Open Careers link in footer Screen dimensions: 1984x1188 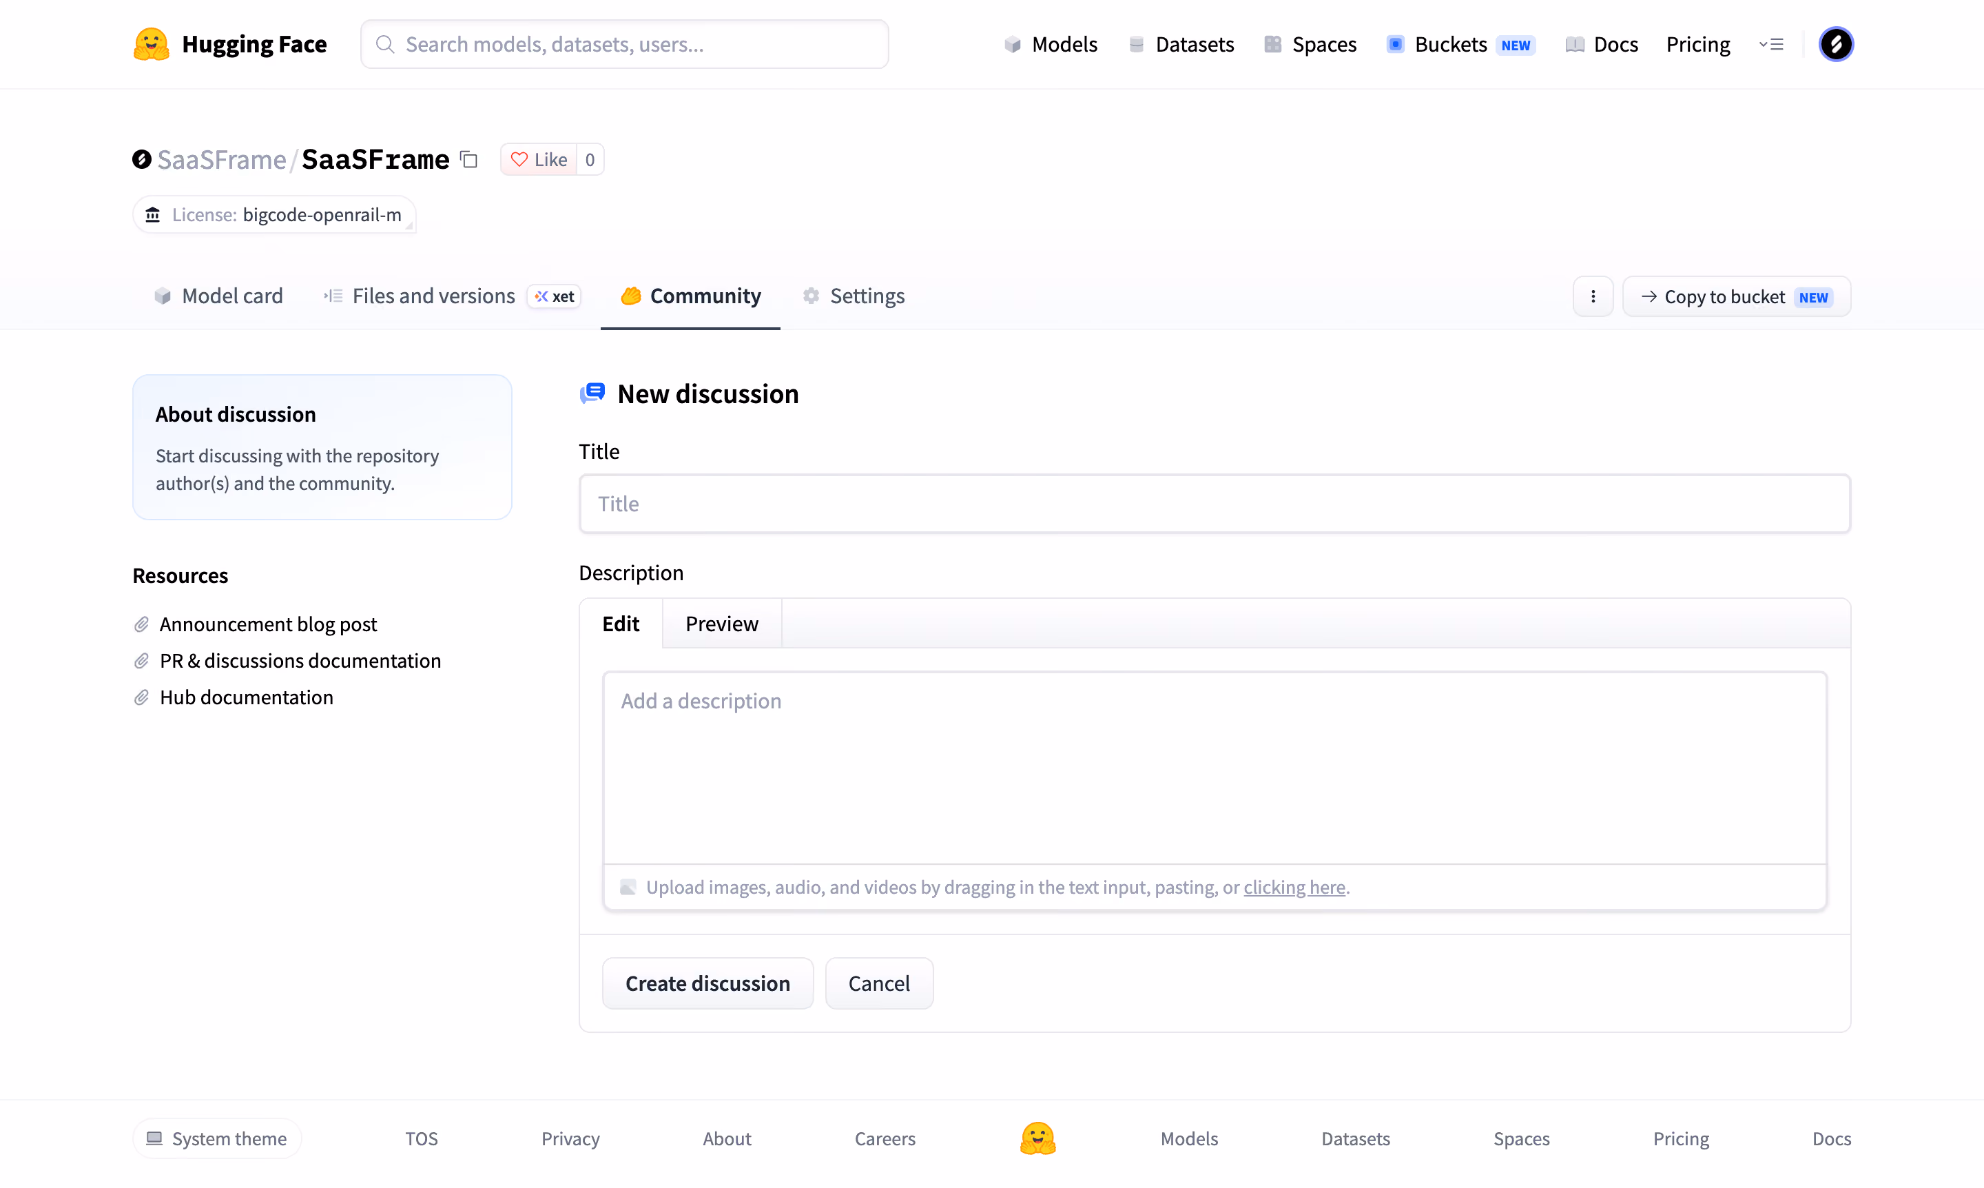[x=885, y=1138]
